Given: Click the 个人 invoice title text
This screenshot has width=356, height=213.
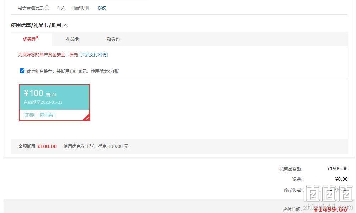Looking at the screenshot, I should 61,8.
